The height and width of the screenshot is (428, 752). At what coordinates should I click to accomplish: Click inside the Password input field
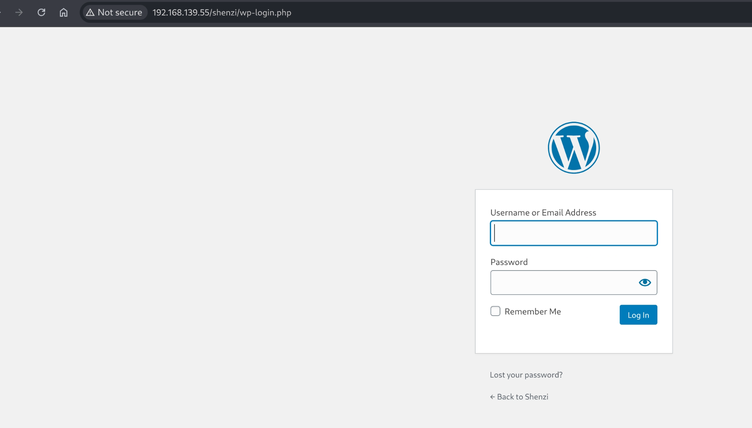(563, 282)
